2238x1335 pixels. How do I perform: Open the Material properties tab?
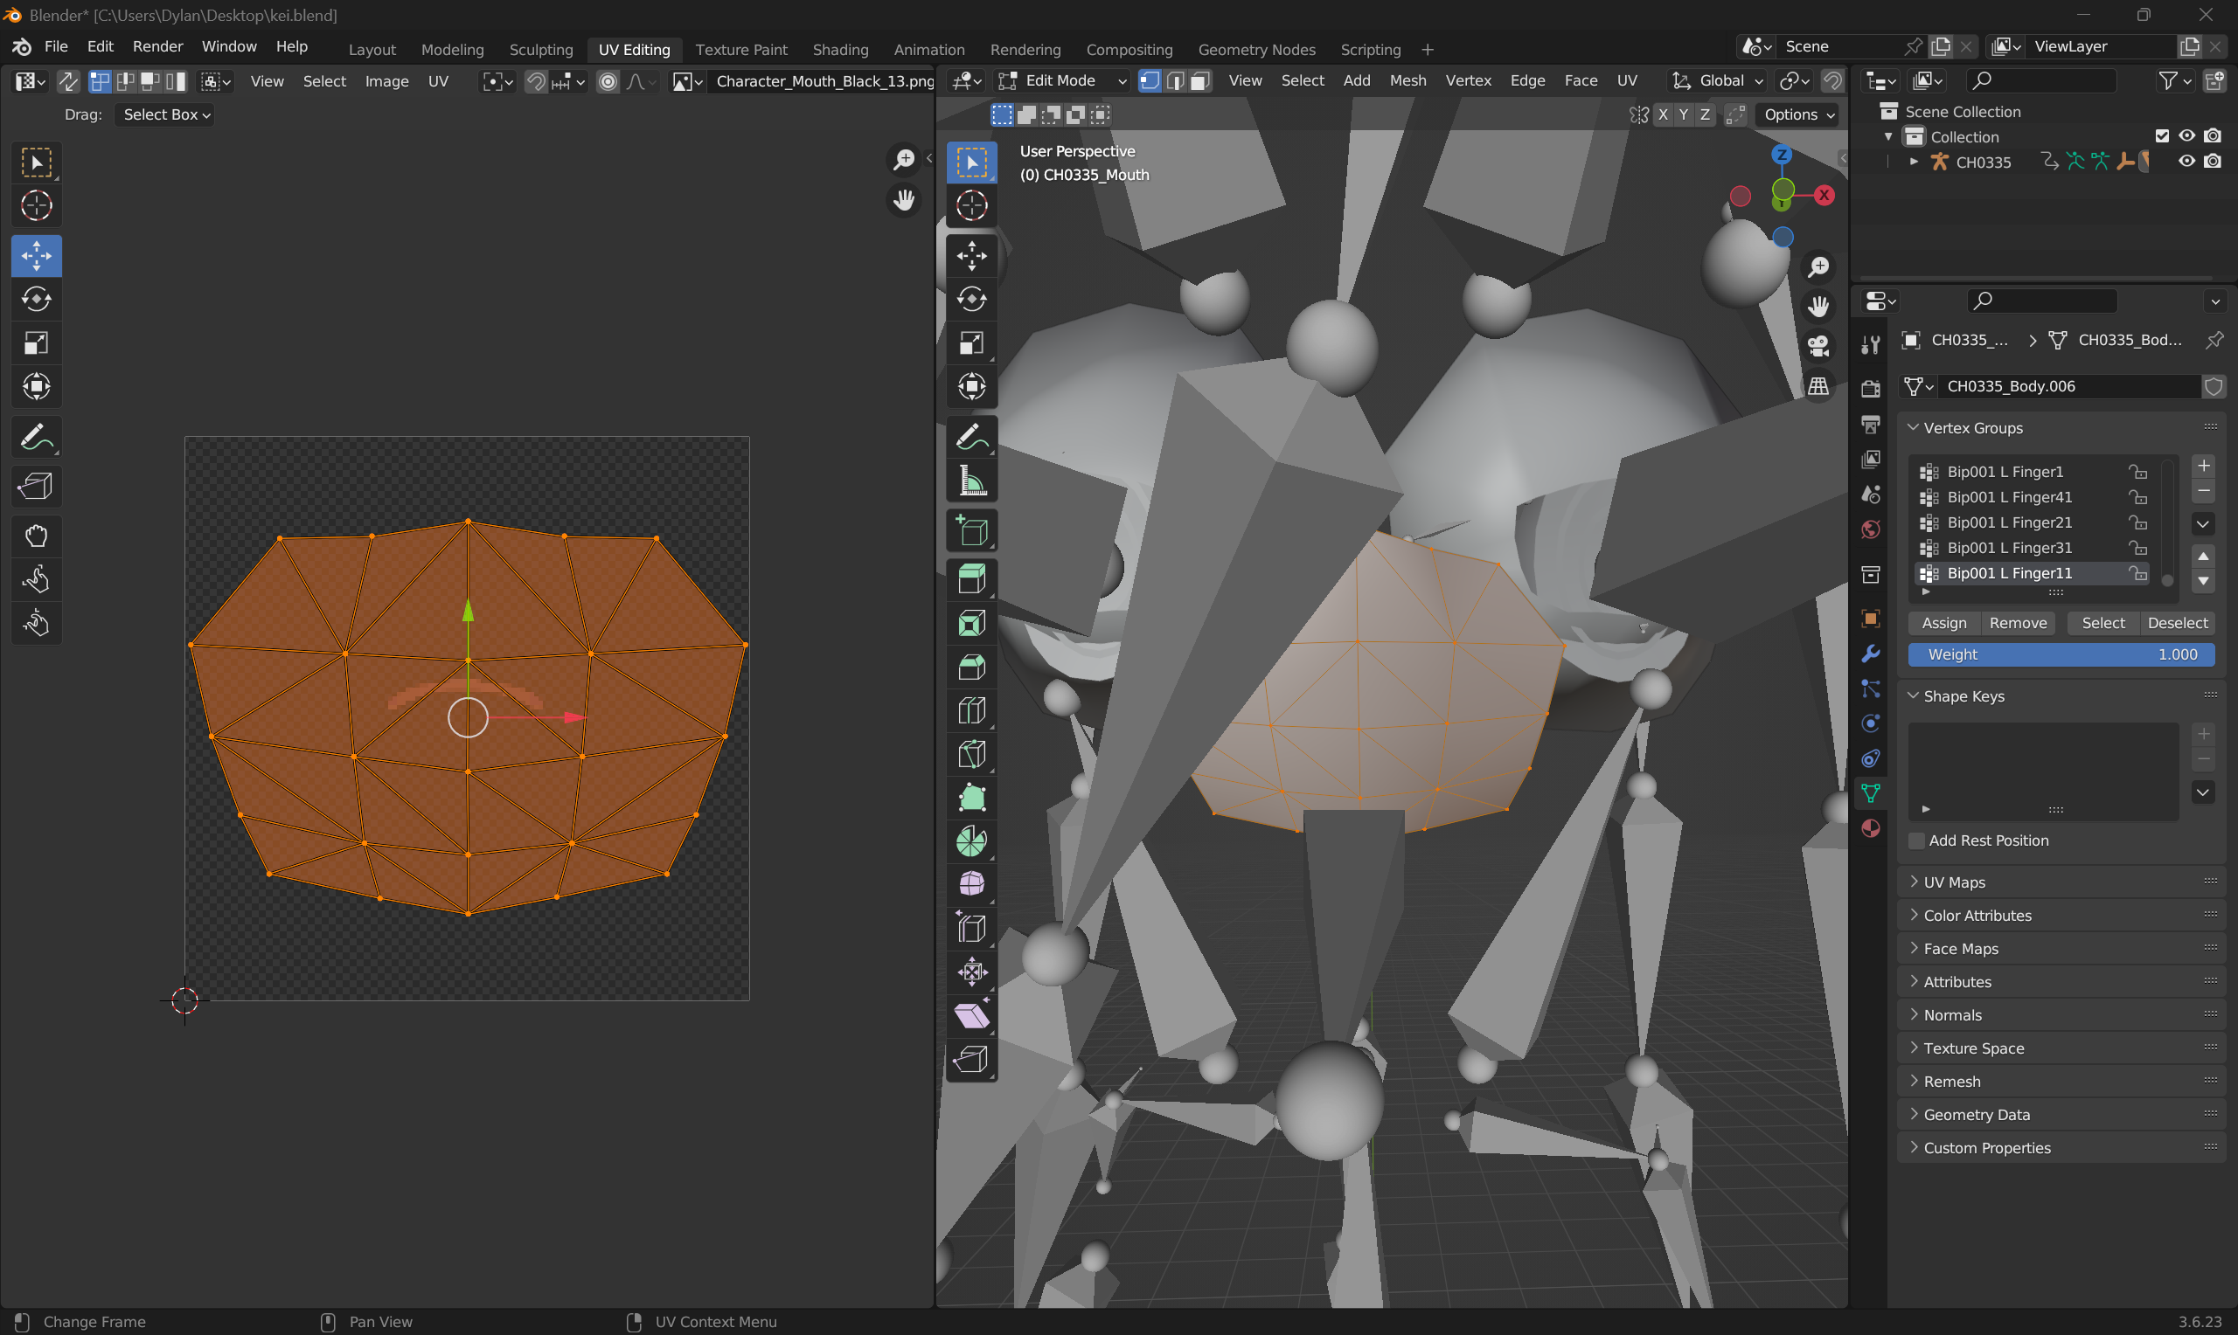(x=1870, y=827)
